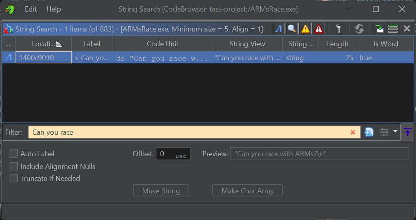Toggle the red warning triangle icon

pyautogui.click(x=319, y=29)
